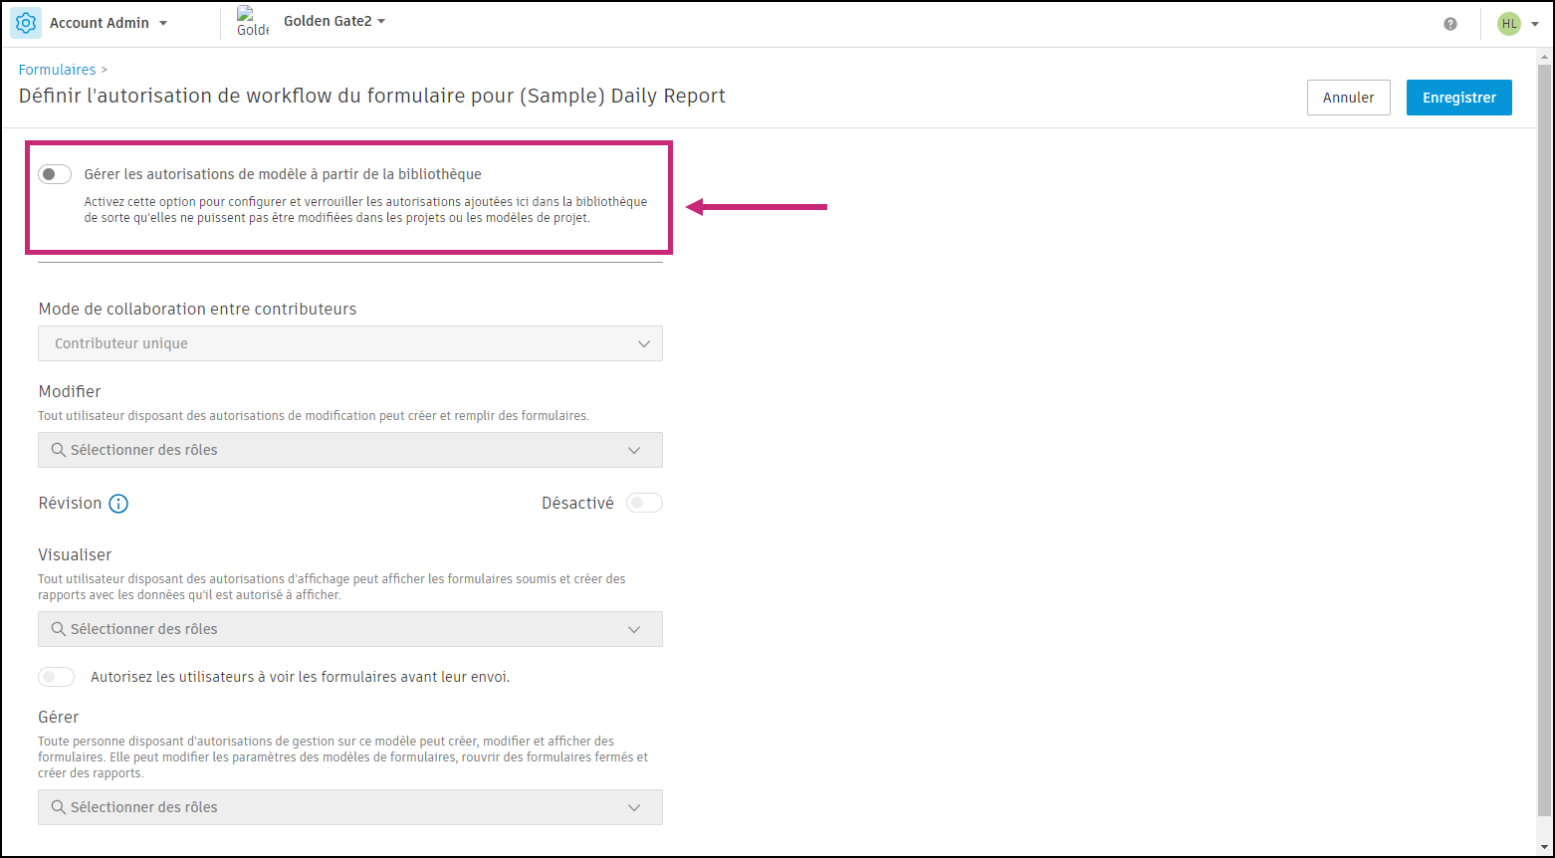Expand the Modifier roles dropdown arrow
This screenshot has height=858, width=1555.
(x=634, y=450)
